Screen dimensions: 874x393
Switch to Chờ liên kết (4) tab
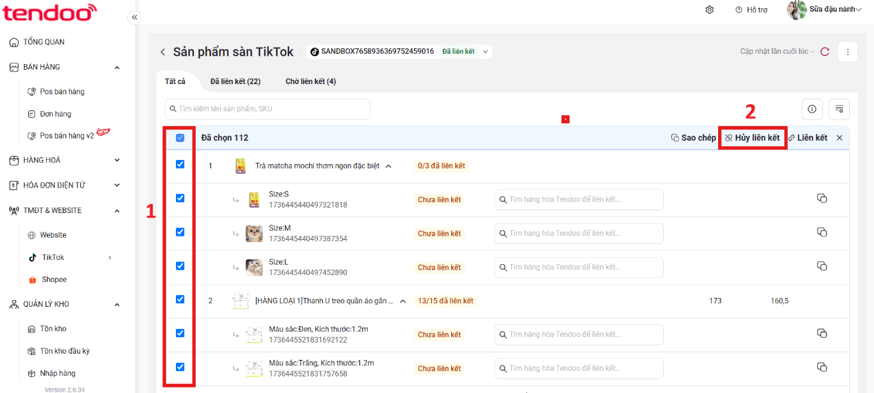(x=310, y=81)
